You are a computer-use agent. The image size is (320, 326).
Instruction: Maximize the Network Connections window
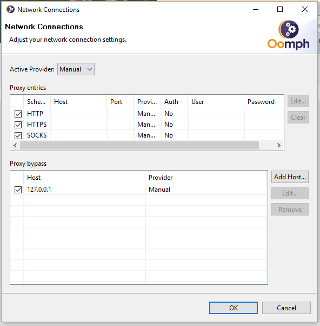[280, 9]
